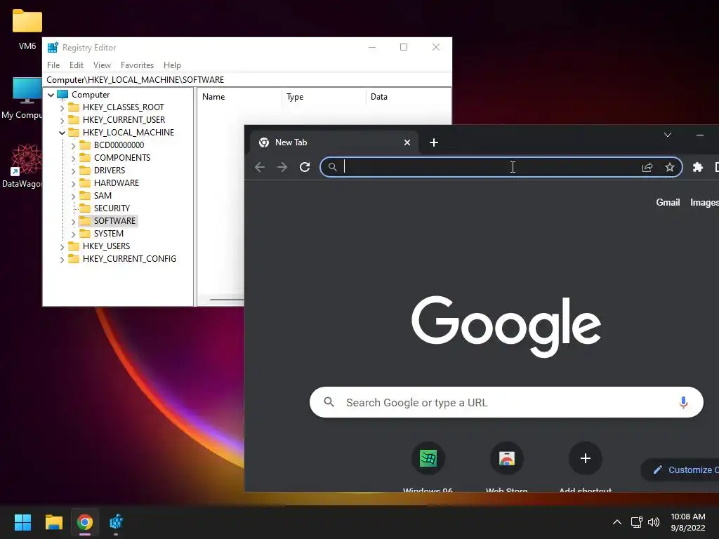
Task: Select the DataWagon desktop shortcut
Action: click(22, 166)
